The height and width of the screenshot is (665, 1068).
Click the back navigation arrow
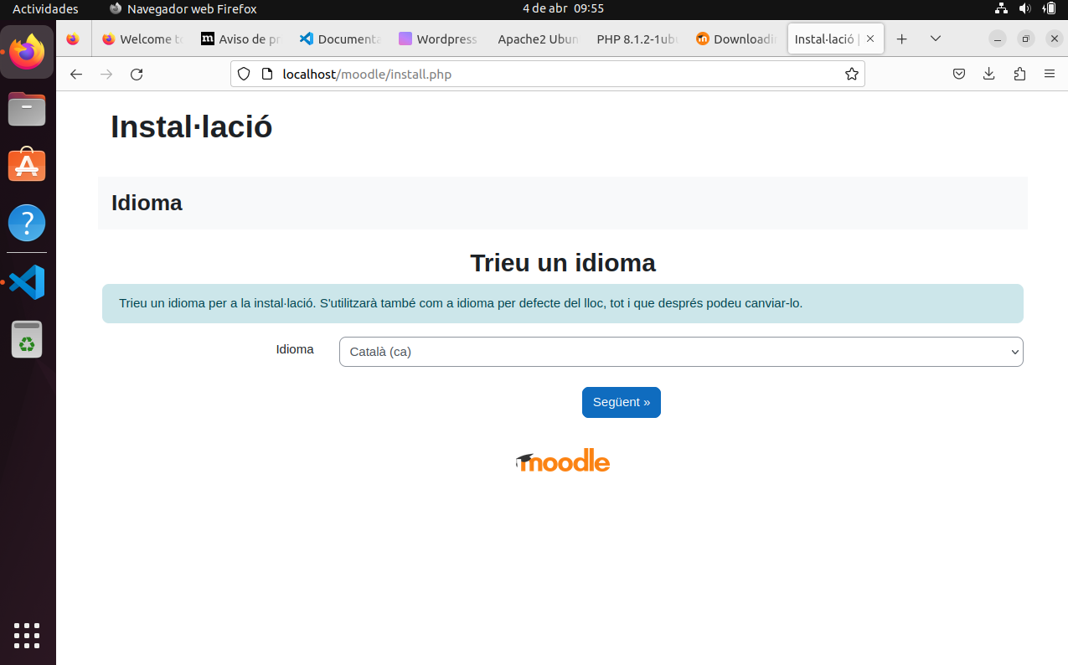click(76, 74)
